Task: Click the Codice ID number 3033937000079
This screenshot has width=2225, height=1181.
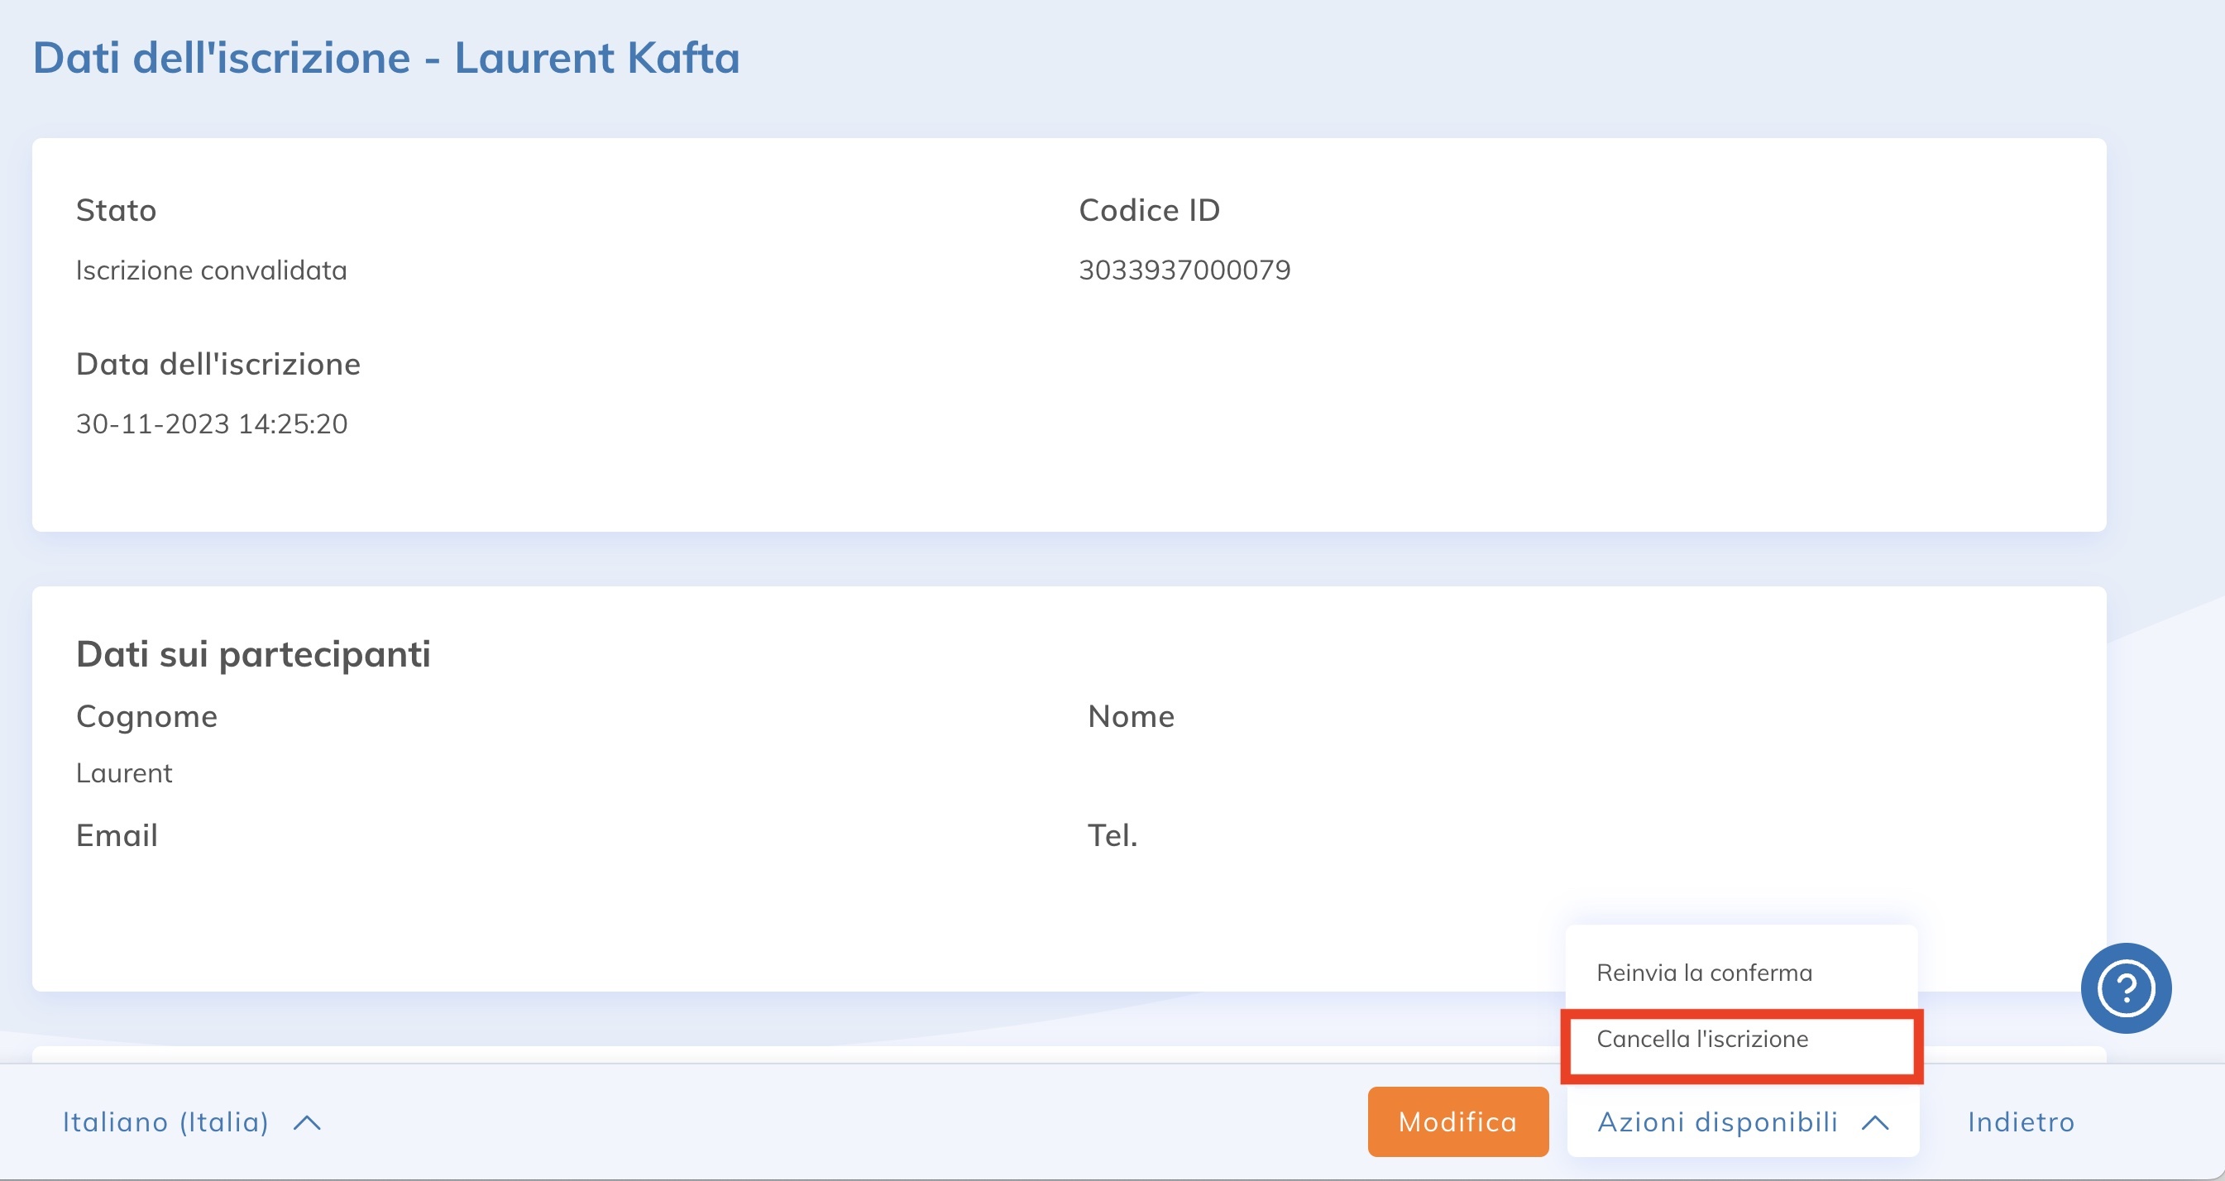Action: [x=1184, y=270]
